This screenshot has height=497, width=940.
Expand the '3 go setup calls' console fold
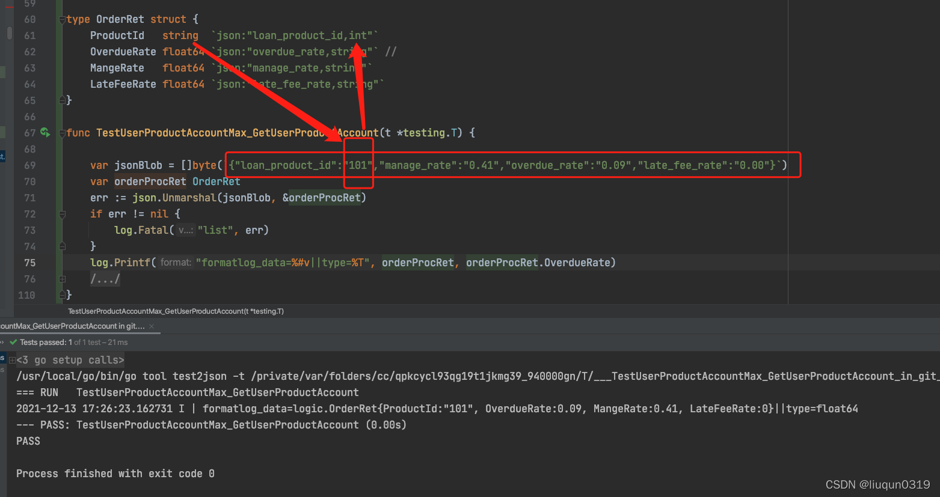[x=12, y=360]
